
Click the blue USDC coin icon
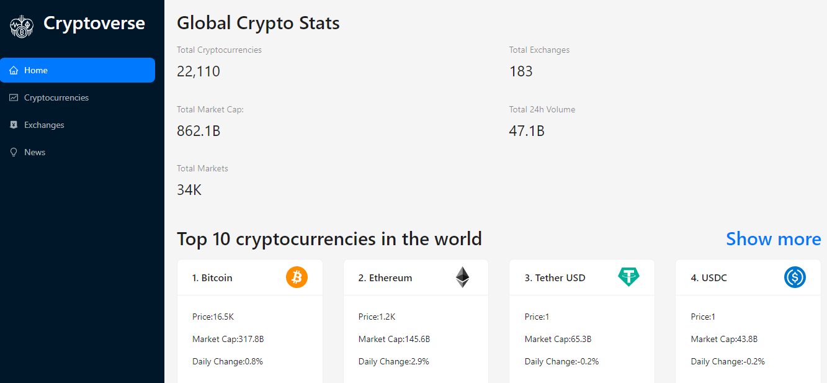point(795,277)
